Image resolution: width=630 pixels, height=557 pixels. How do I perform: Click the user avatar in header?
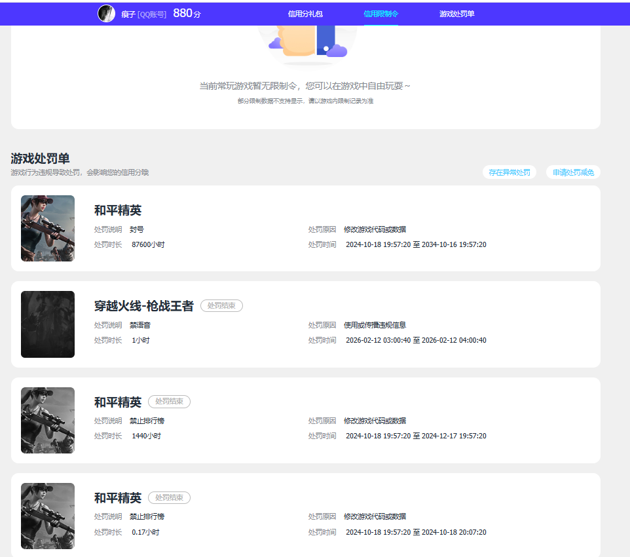(107, 14)
